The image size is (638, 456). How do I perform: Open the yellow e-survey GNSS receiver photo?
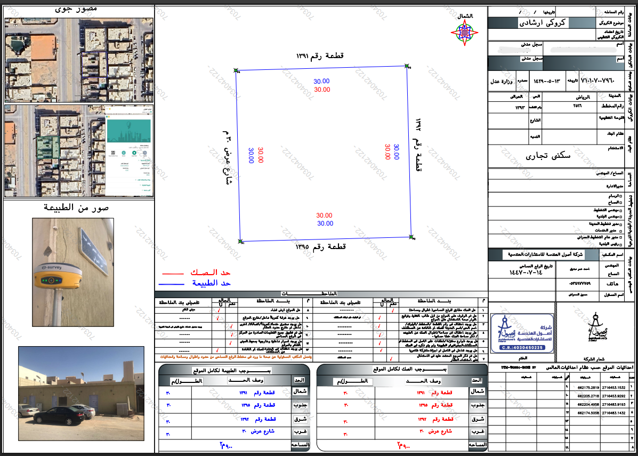pyautogui.click(x=73, y=272)
